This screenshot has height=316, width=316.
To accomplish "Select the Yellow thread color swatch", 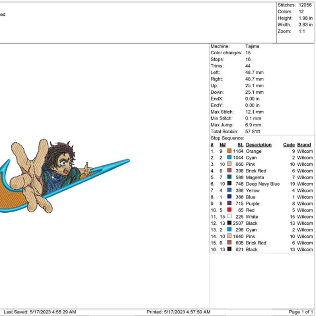I will (229, 191).
